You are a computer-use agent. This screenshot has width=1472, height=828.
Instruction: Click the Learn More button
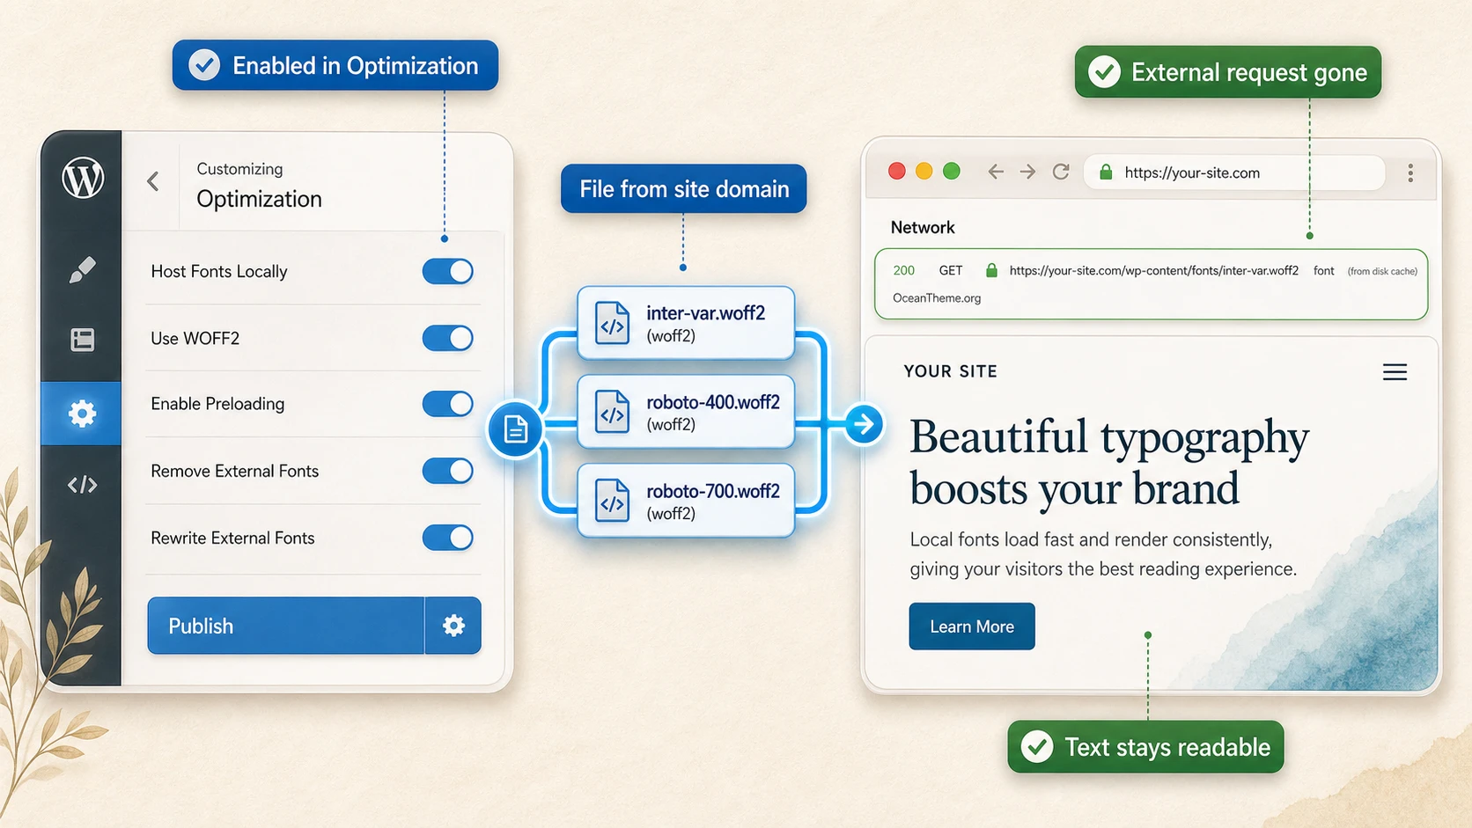[972, 626]
